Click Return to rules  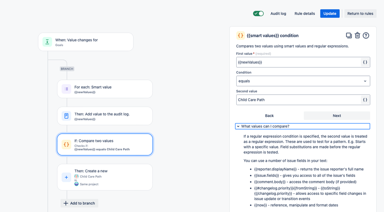pos(360,13)
